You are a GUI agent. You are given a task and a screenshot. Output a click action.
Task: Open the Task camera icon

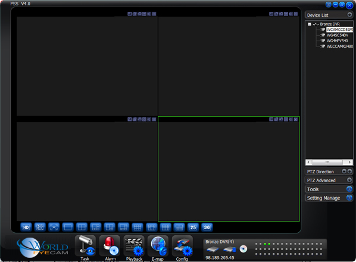(x=85, y=246)
